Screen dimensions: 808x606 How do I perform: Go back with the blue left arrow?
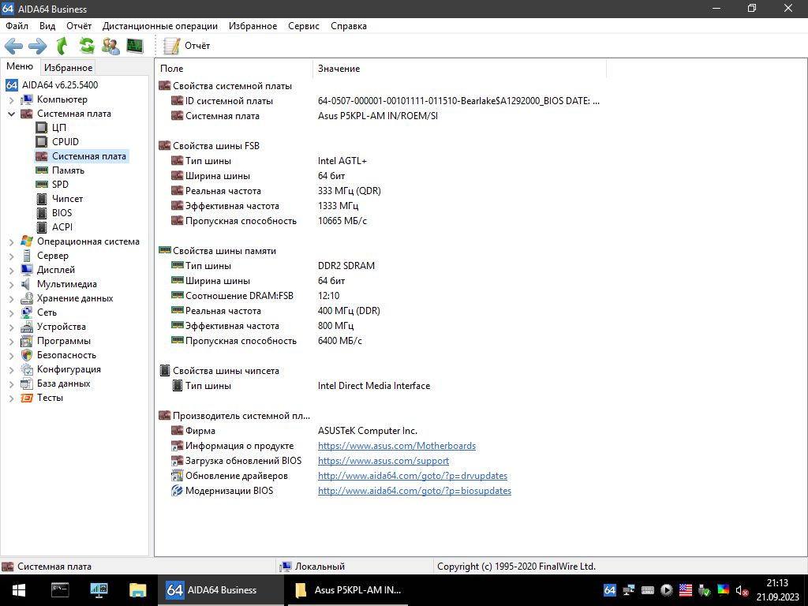coord(13,46)
